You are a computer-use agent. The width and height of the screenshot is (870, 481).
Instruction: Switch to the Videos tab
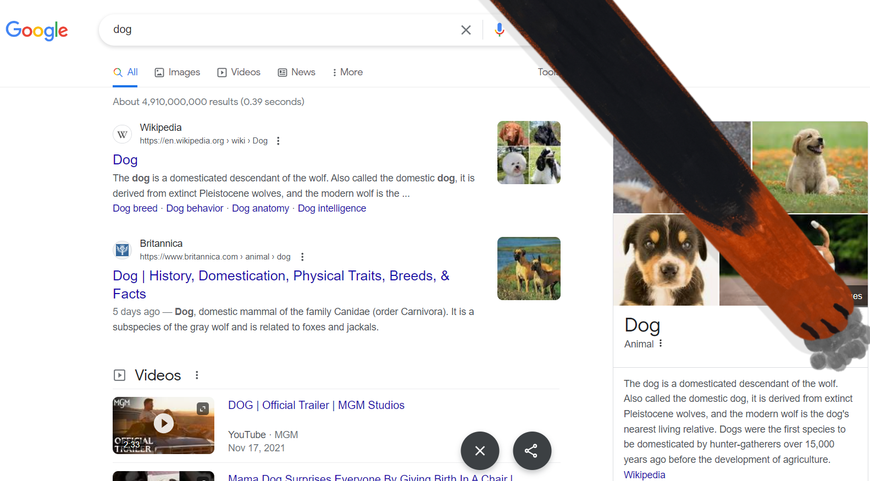tap(239, 72)
